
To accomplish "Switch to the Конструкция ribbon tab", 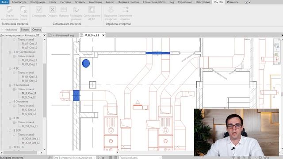I will pos(38,2).
